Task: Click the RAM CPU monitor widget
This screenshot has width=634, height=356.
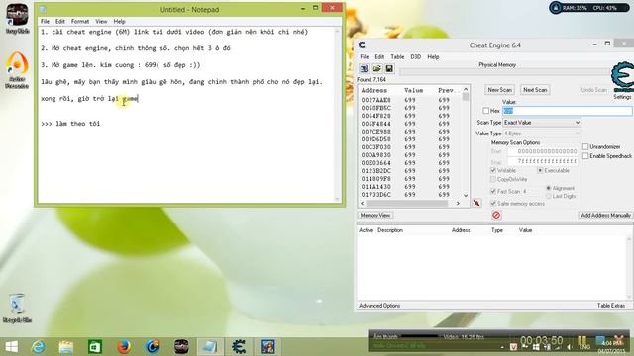Action: point(589,8)
